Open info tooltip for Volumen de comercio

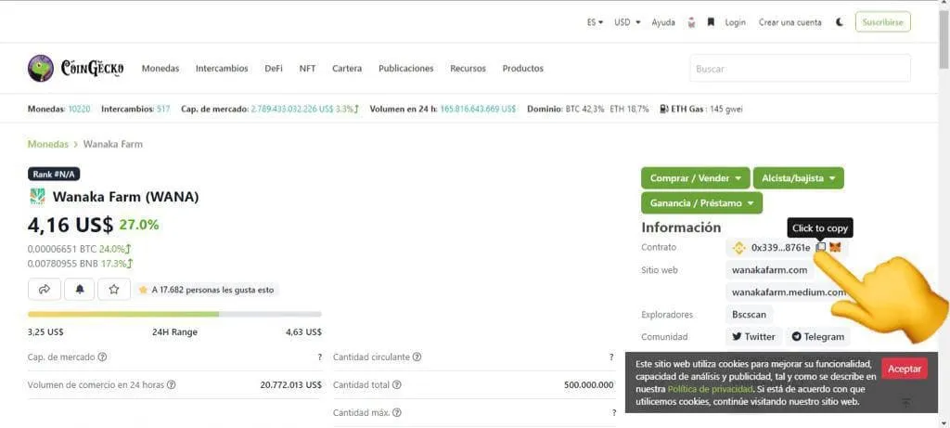coord(172,385)
